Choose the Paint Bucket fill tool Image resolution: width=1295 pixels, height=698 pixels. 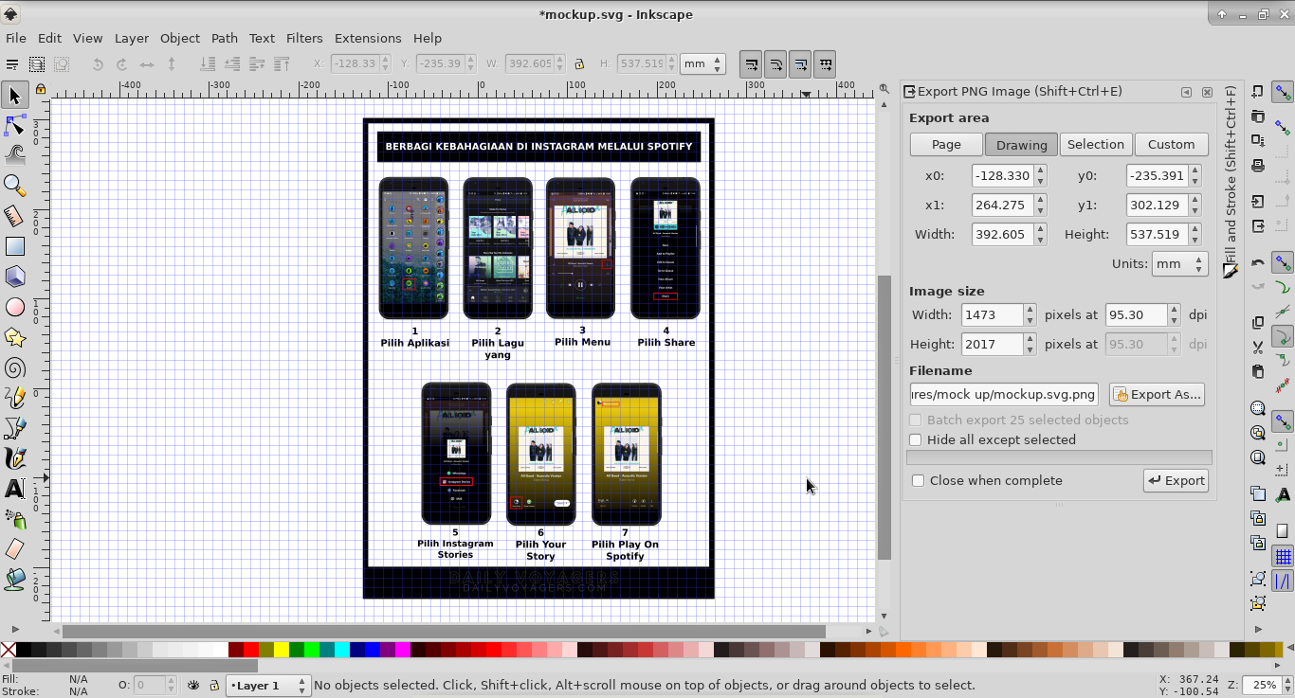pyautogui.click(x=14, y=580)
